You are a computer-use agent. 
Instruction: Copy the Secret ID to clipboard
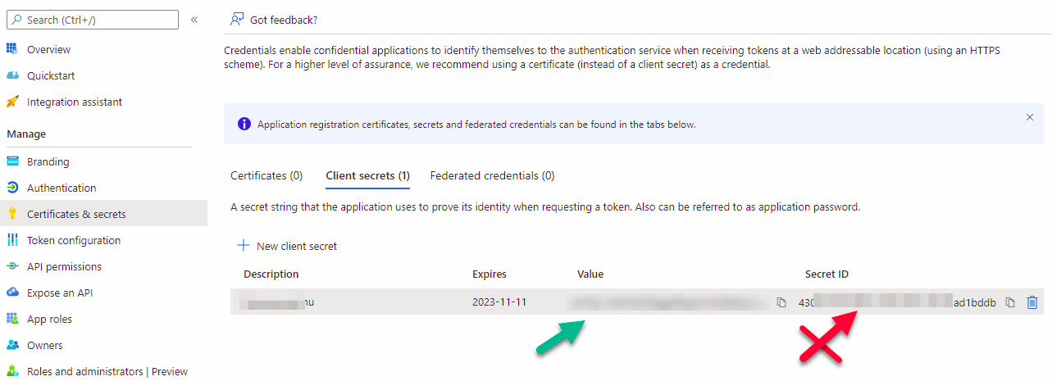tap(1010, 302)
